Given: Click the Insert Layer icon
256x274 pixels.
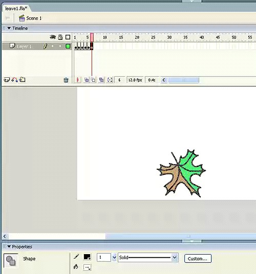Looking at the screenshot, I should pos(7,80).
